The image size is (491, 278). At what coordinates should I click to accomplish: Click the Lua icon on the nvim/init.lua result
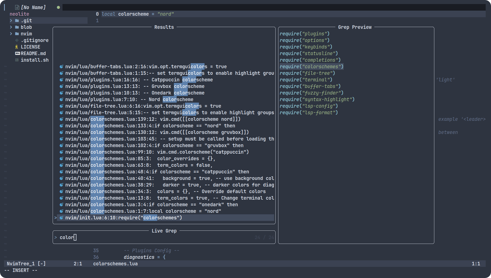tap(62, 218)
